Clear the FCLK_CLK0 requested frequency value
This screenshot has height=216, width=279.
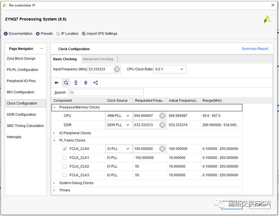(x=162, y=149)
